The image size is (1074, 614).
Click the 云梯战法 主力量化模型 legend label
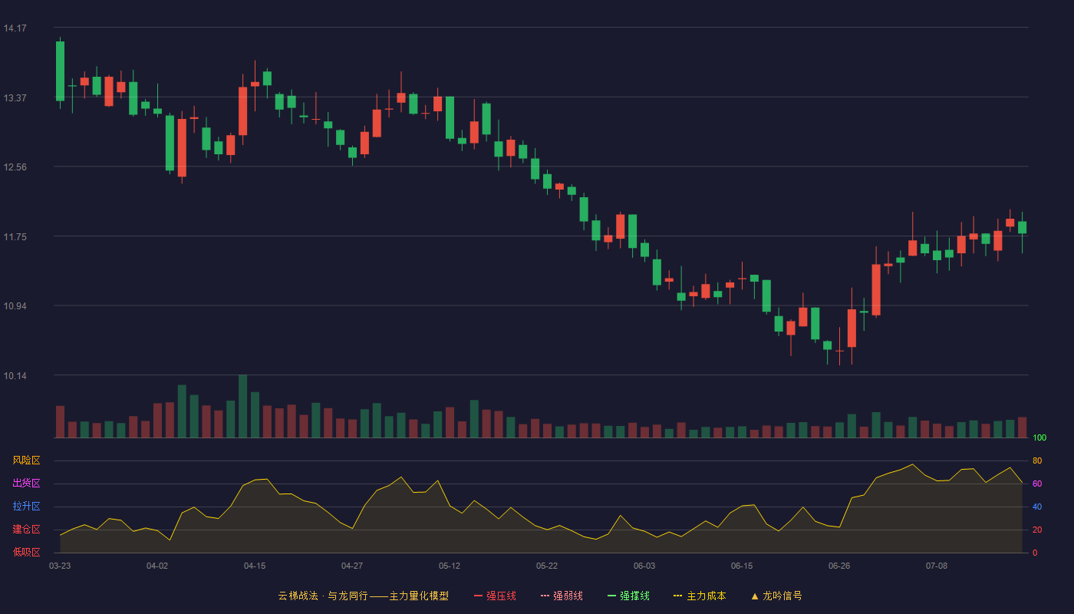click(363, 596)
